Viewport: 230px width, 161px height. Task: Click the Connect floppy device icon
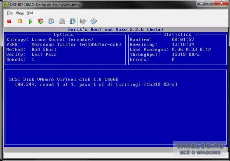(83, 21)
